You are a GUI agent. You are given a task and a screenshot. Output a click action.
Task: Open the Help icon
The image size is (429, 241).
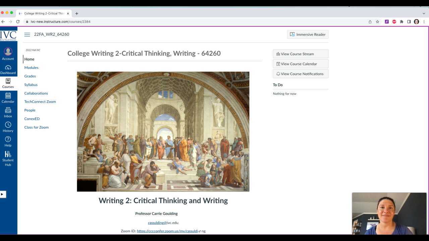(8, 141)
